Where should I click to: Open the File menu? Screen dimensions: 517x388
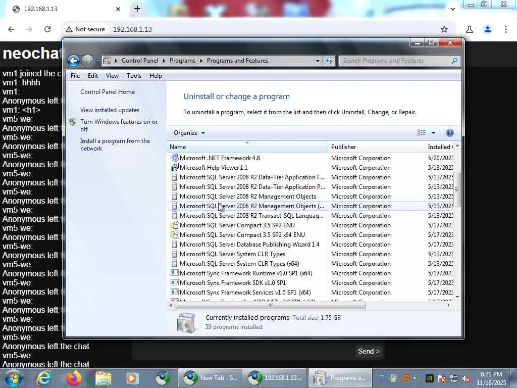click(75, 76)
